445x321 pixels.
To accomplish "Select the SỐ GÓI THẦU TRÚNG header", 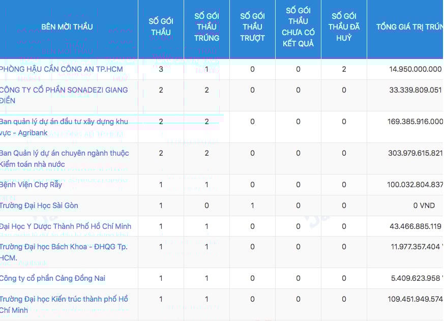I will [x=206, y=27].
